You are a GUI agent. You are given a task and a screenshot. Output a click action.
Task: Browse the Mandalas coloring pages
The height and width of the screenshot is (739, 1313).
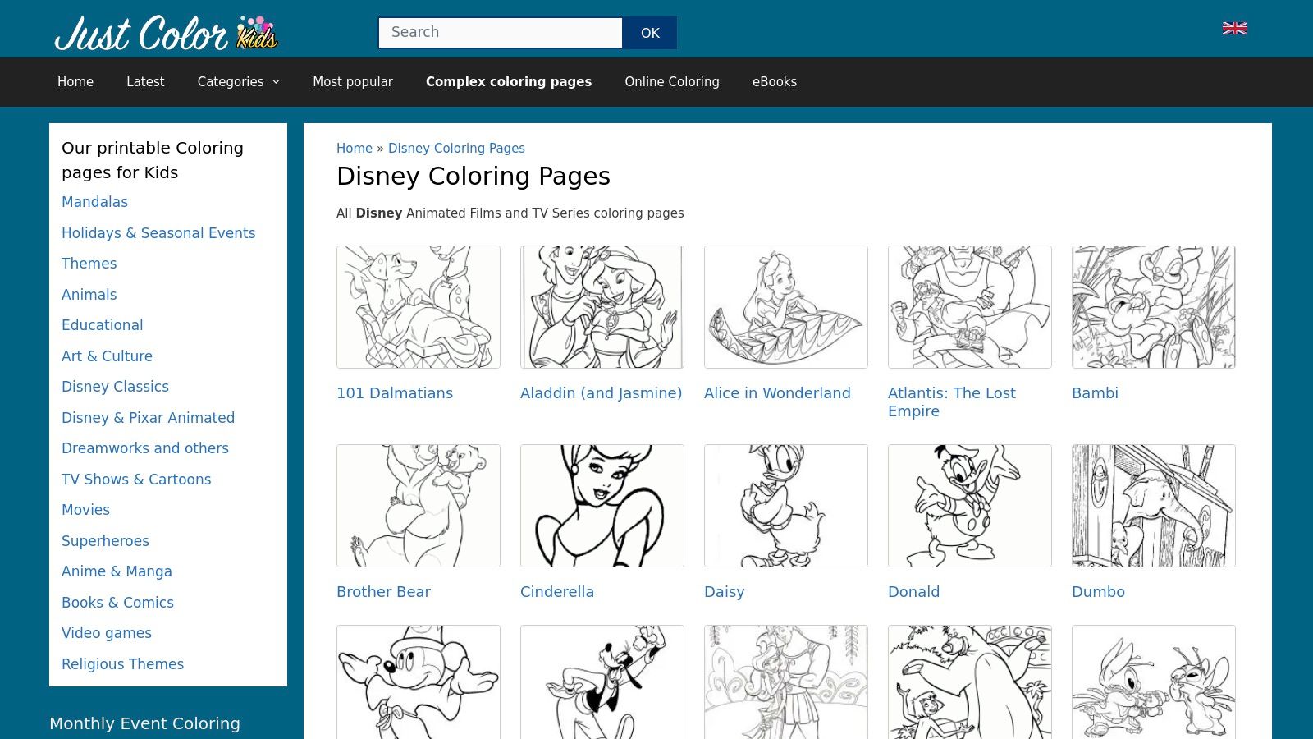94,202
